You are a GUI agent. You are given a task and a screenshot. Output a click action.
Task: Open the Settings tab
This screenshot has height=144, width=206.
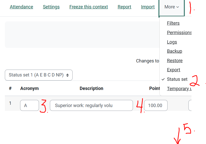pyautogui.click(x=51, y=7)
